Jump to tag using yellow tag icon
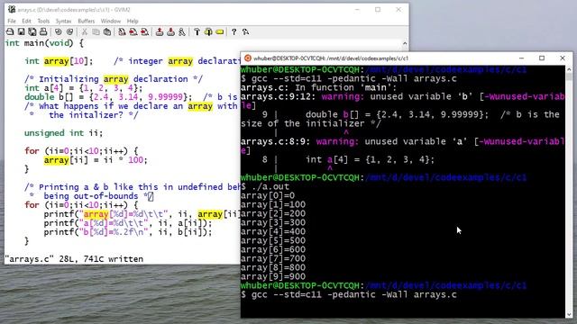 pos(220,32)
